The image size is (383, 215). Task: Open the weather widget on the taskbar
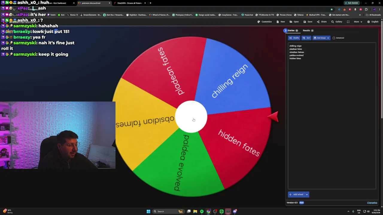pos(8,211)
